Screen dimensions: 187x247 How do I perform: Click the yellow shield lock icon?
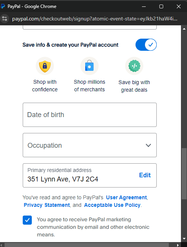45,66
